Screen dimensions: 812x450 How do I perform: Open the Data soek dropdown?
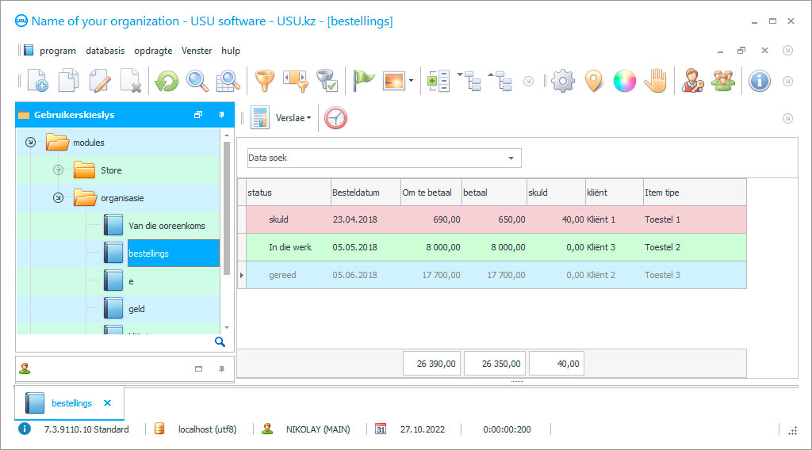point(511,158)
